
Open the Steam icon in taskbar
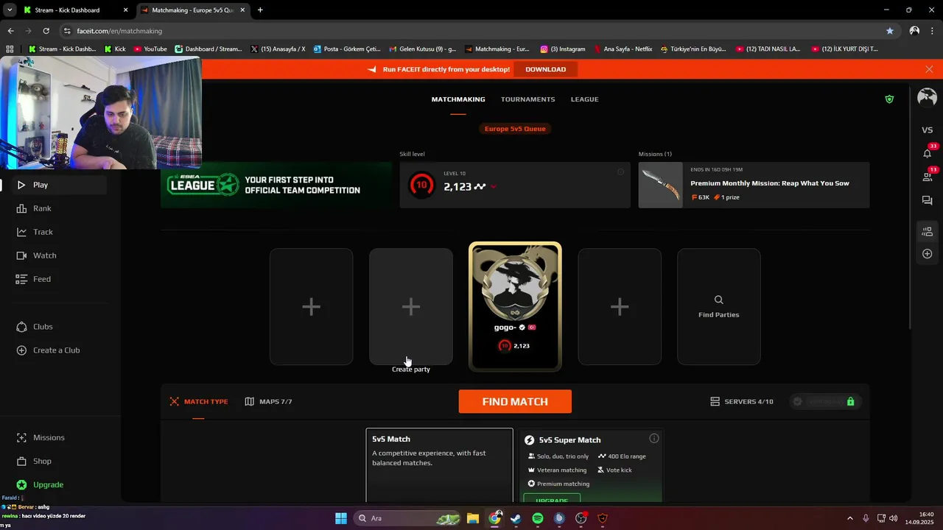(516, 518)
